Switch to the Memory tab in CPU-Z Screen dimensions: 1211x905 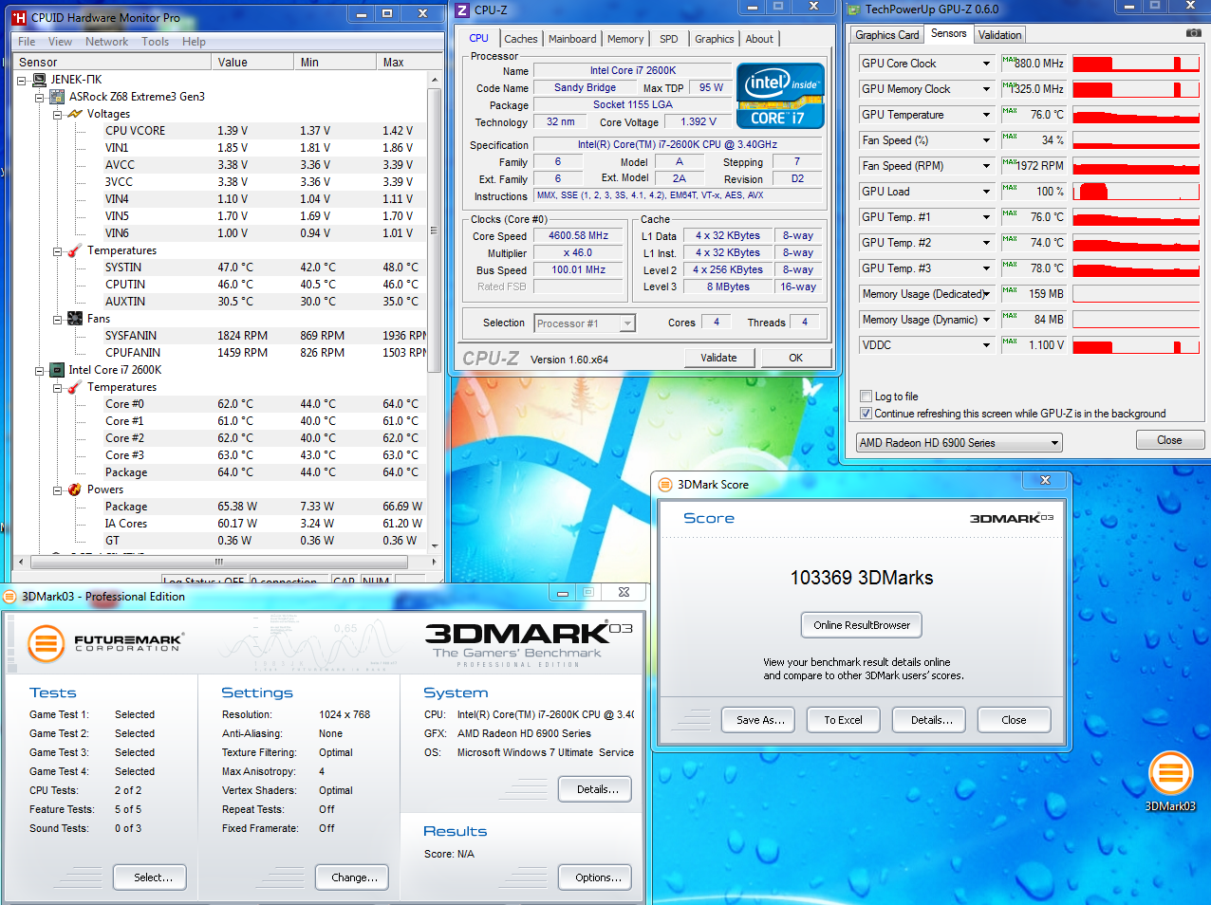[625, 39]
